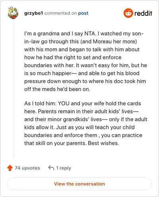Open the grzybo1 username profile

34,13
